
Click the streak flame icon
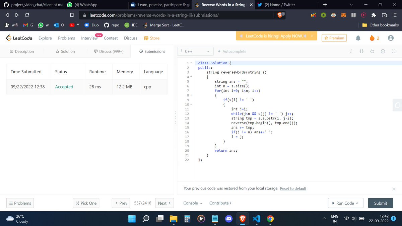point(372,38)
